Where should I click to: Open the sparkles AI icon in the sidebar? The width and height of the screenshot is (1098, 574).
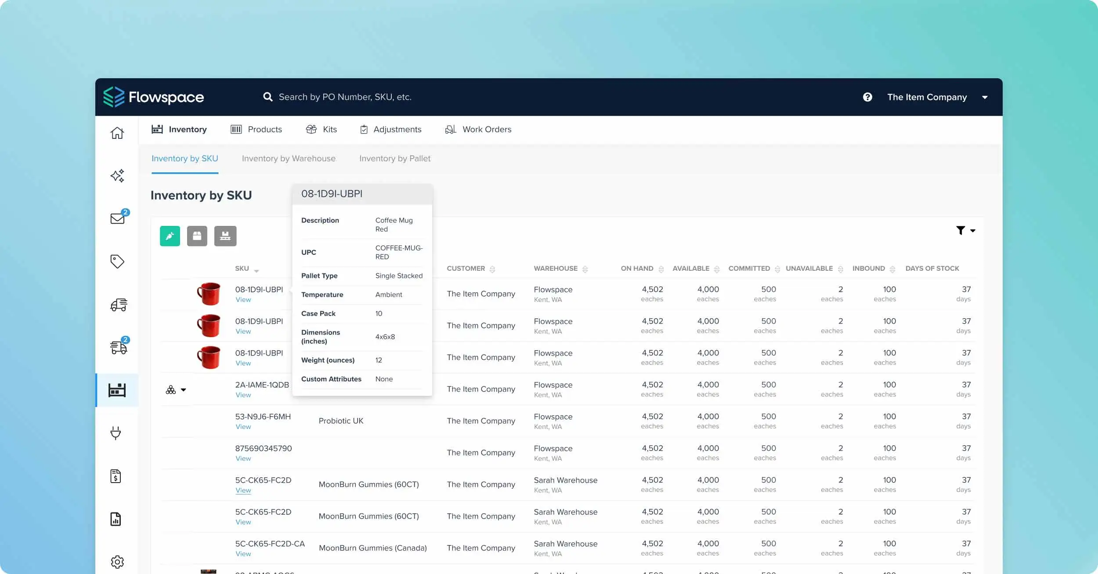click(x=117, y=176)
